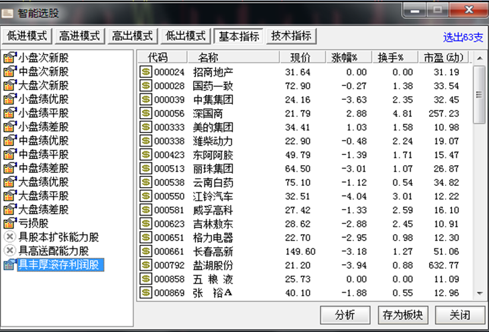Click the $ icon for 000039 中集集团
This screenshot has width=489, height=332.
pyautogui.click(x=146, y=99)
